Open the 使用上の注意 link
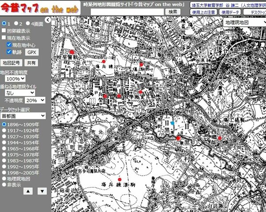The width and height of the screenshot is (266, 212). (203, 12)
